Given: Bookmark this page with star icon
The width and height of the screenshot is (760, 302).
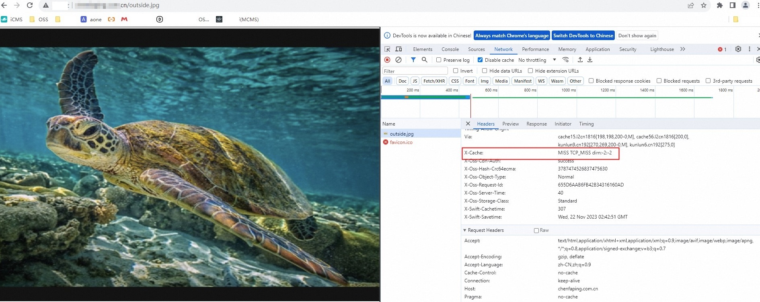Looking at the screenshot, I should (704, 5).
